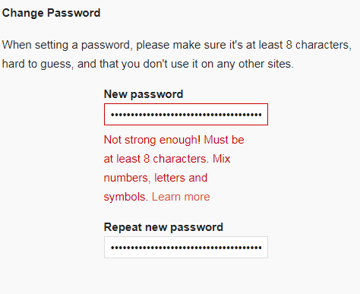Click the word "Mix" in the red warning
Viewport: 360px width, 294px height.
222,159
